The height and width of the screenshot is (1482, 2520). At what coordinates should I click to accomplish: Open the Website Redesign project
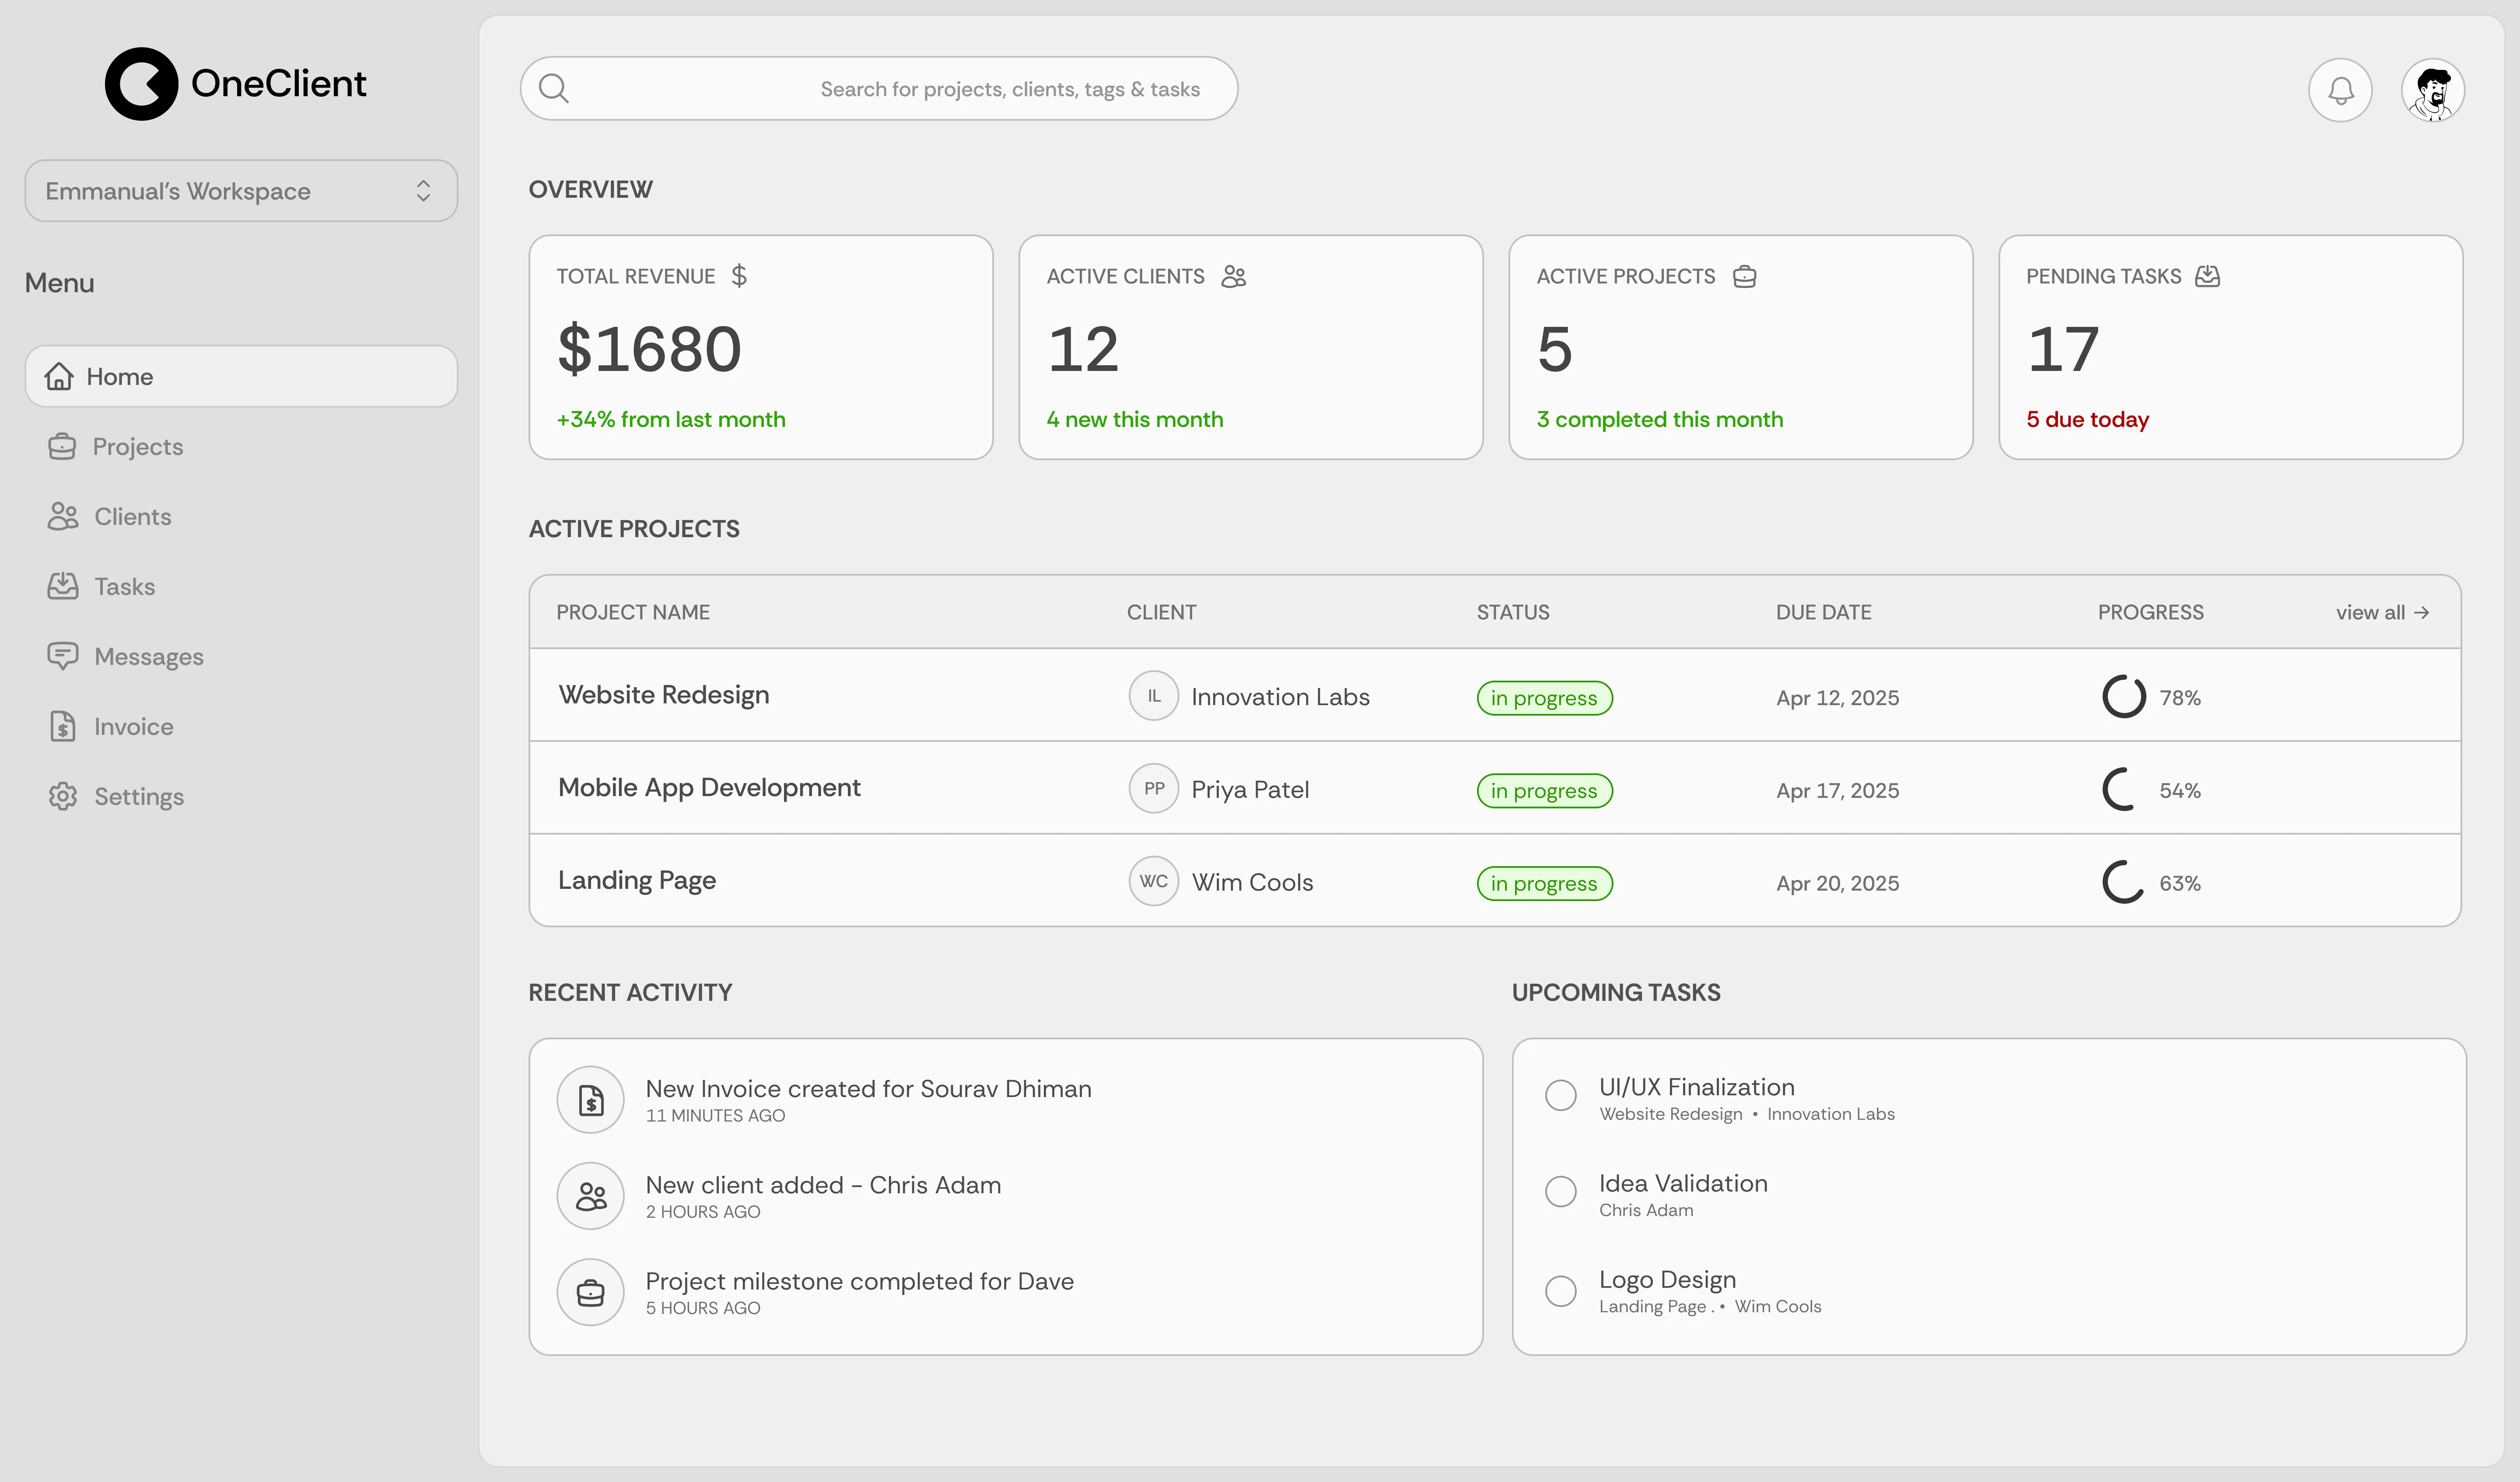[664, 695]
